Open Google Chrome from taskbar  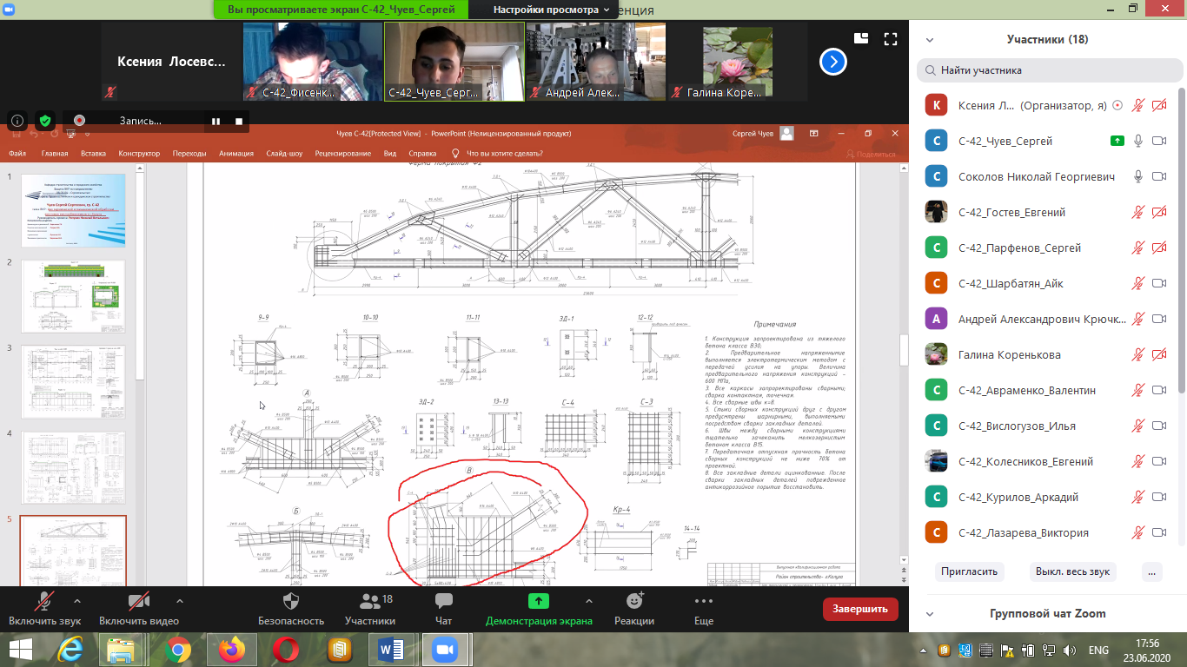pyautogui.click(x=178, y=649)
